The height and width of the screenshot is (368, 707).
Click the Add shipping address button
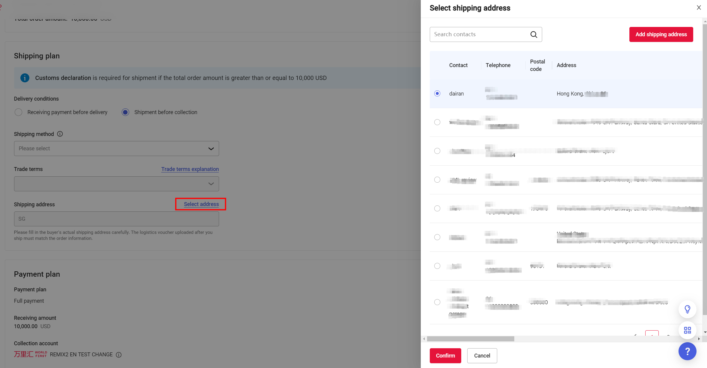[661, 34]
